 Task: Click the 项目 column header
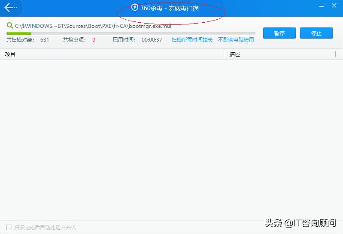(x=10, y=54)
